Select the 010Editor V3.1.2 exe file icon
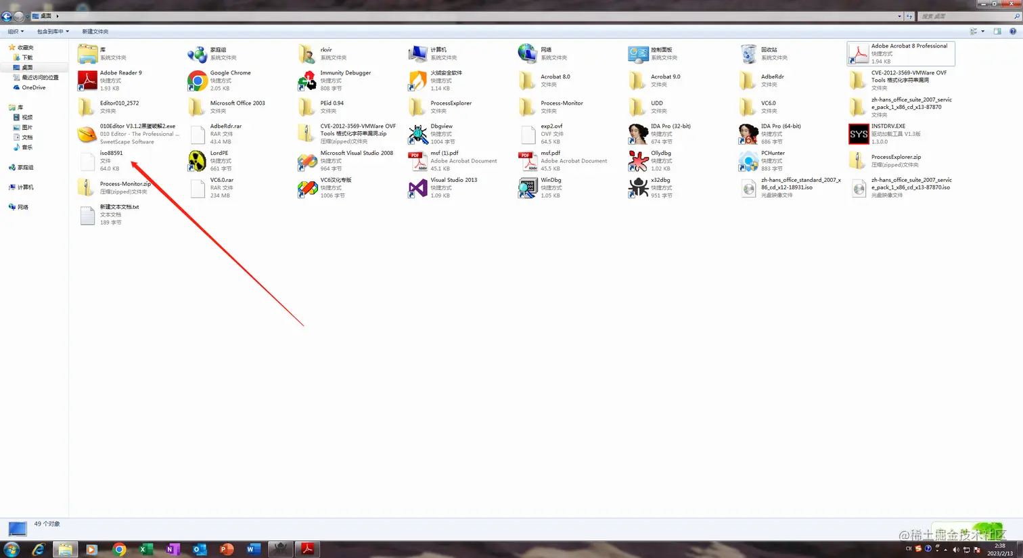Image resolution: width=1023 pixels, height=558 pixels. (87, 134)
